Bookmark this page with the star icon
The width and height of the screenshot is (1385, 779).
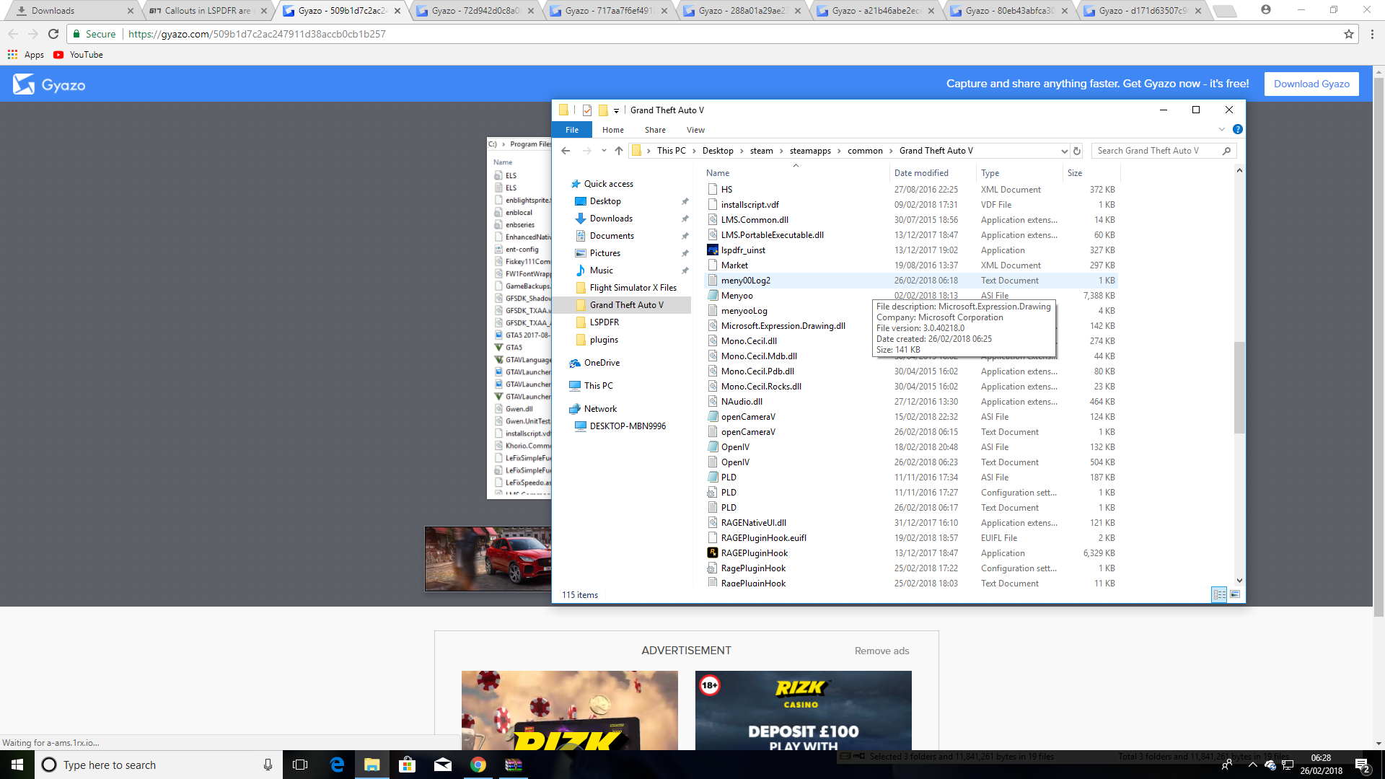(1349, 34)
